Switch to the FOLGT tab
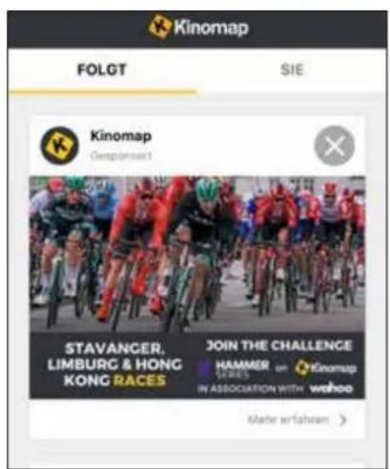Image resolution: width=390 pixels, height=469 pixels. coord(102,70)
